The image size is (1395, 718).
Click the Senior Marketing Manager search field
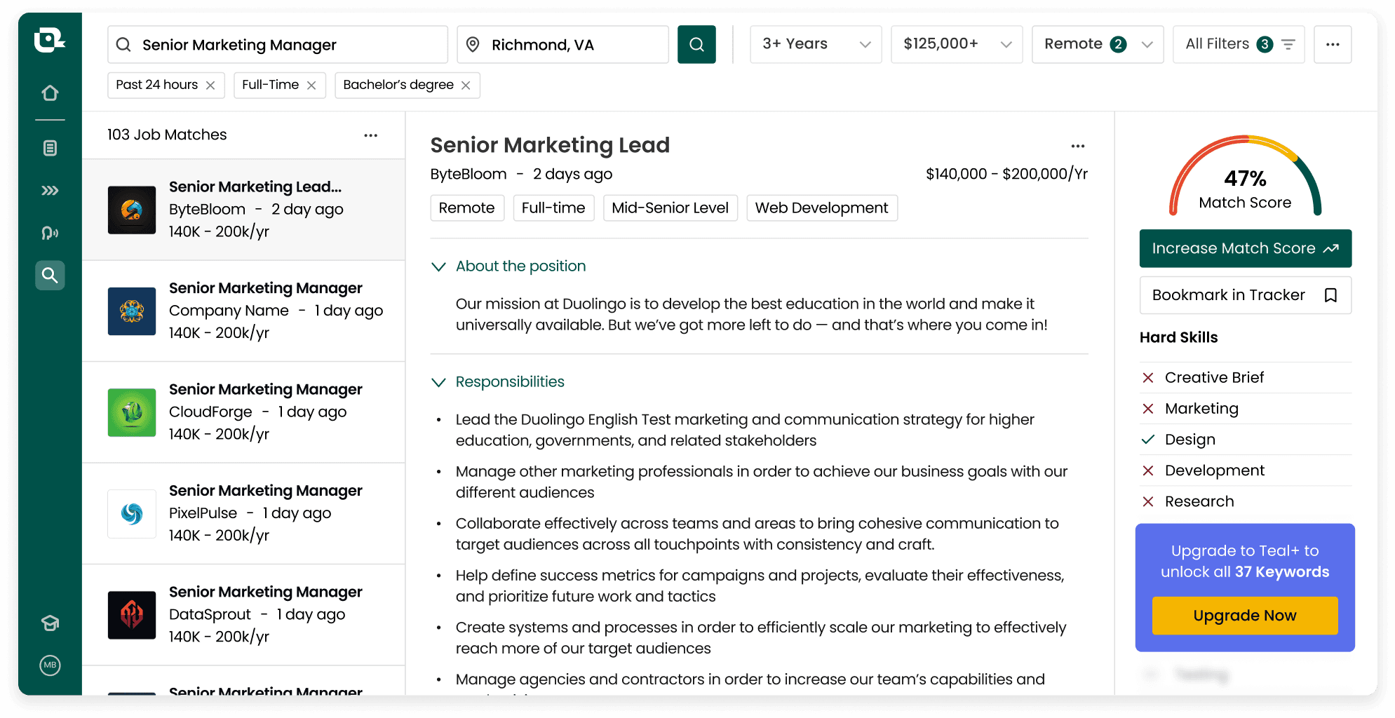278,44
